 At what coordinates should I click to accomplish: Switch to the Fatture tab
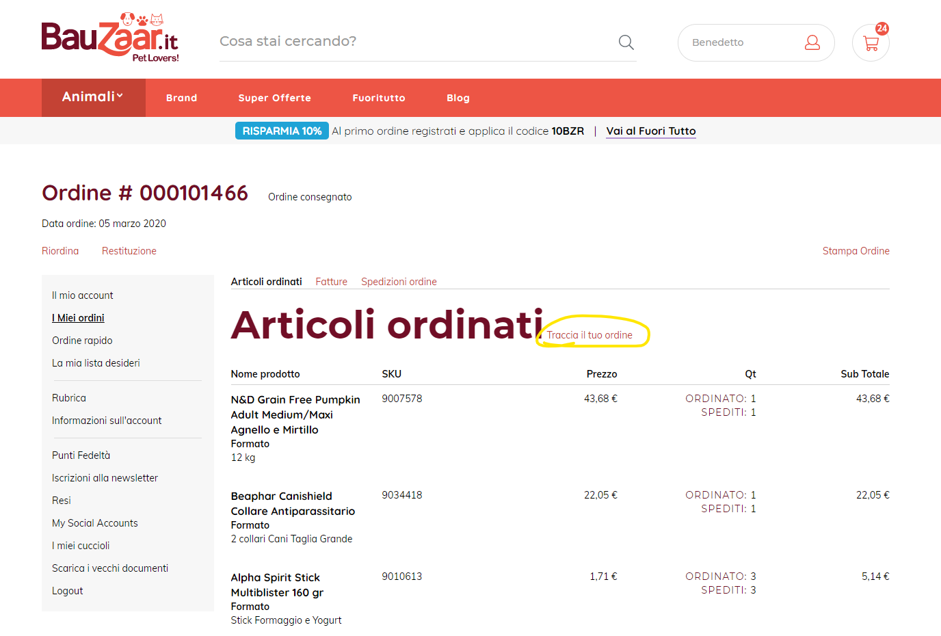point(332,282)
